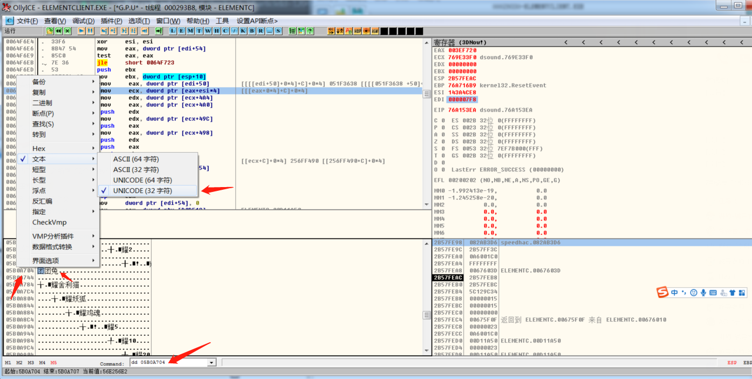
Task: Click the rewind toolbar icon
Action: click(x=58, y=31)
